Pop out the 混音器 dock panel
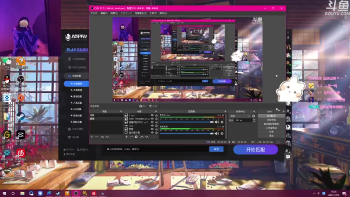The height and width of the screenshot is (197, 350). tap(225, 111)
